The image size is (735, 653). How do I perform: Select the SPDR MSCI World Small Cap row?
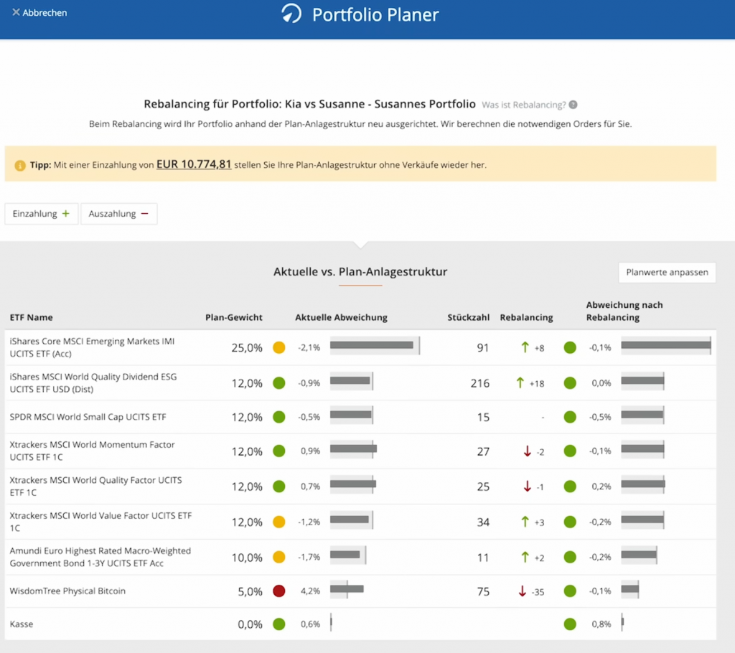point(88,417)
